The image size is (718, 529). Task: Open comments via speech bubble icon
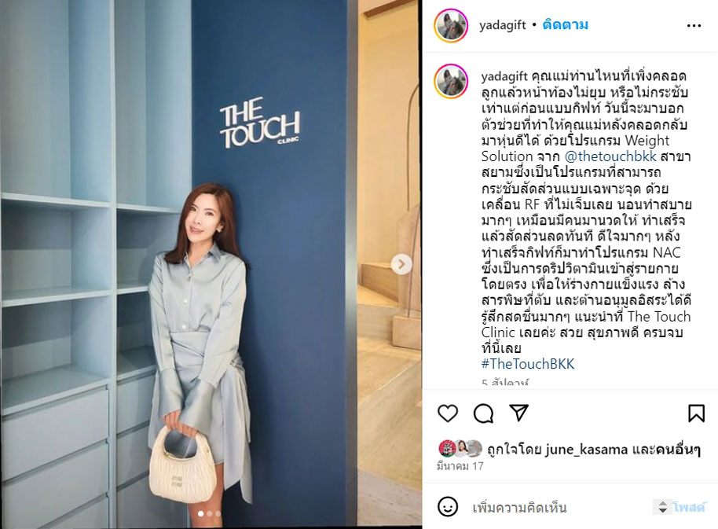coord(483,413)
